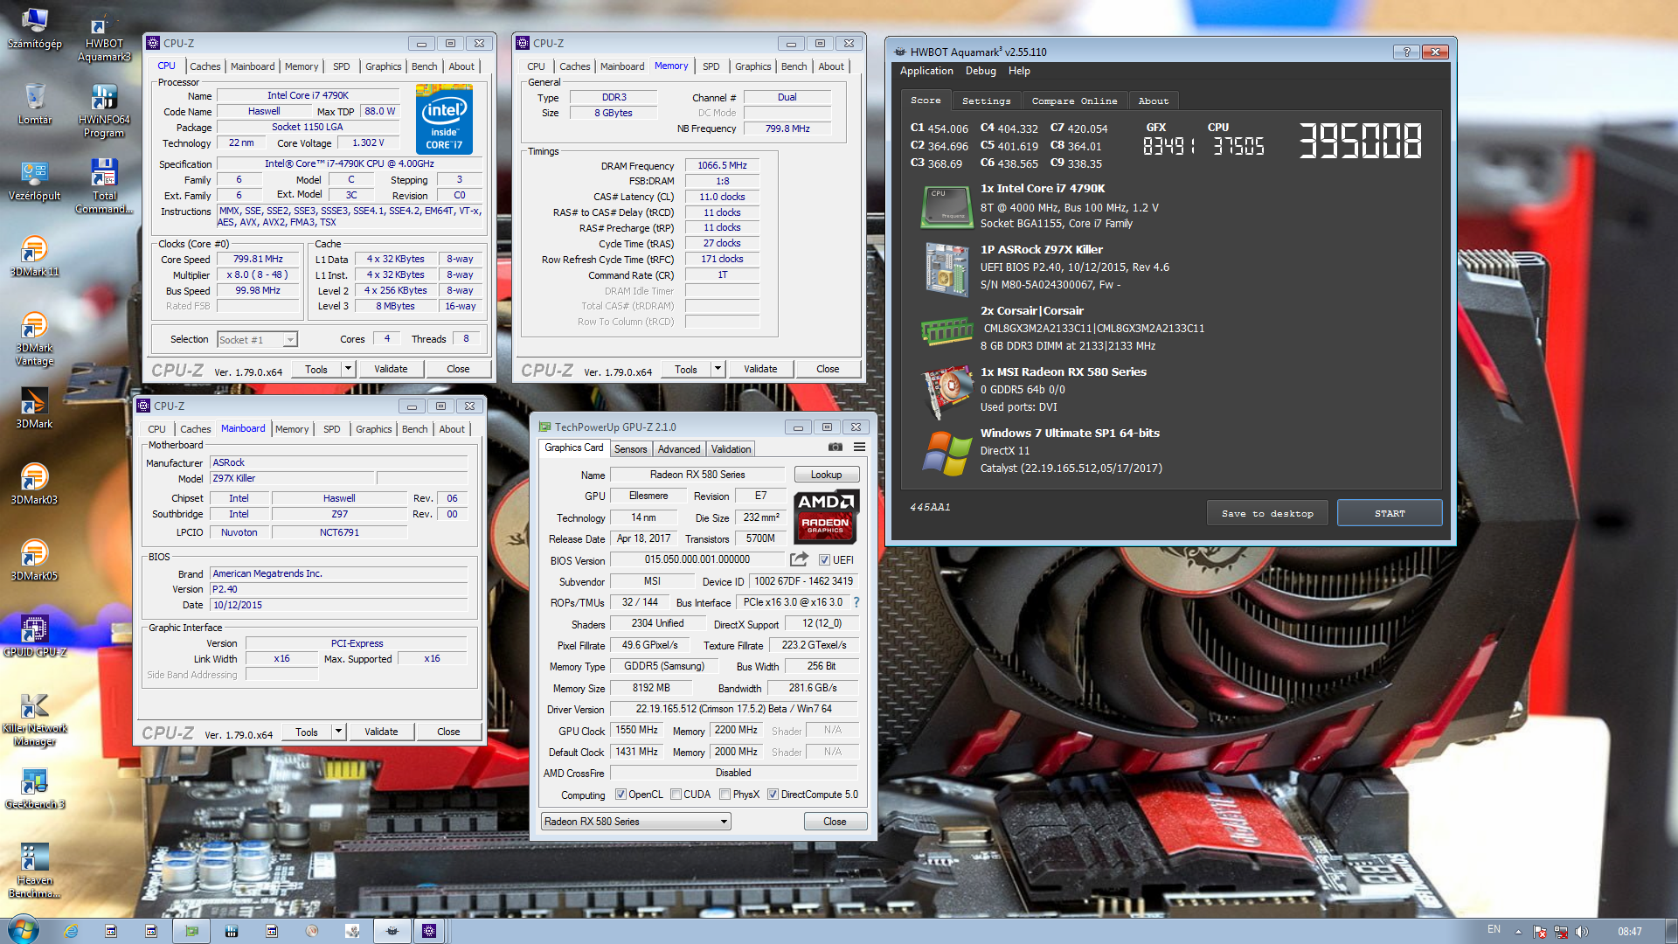1678x944 pixels.
Task: Open Tools dropdown arrow in CPU-Z Memory window
Action: [718, 369]
